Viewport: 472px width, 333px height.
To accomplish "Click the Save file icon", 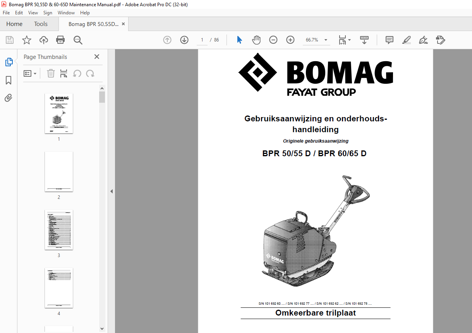I will pos(10,40).
